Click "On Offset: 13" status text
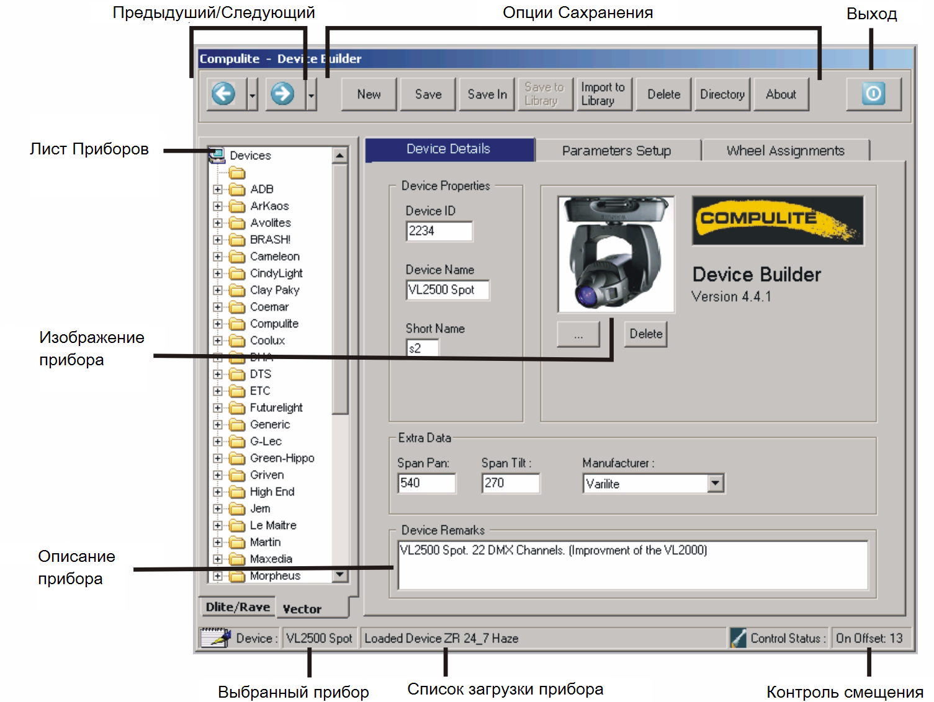Screen dimensions: 934x702 [869, 638]
